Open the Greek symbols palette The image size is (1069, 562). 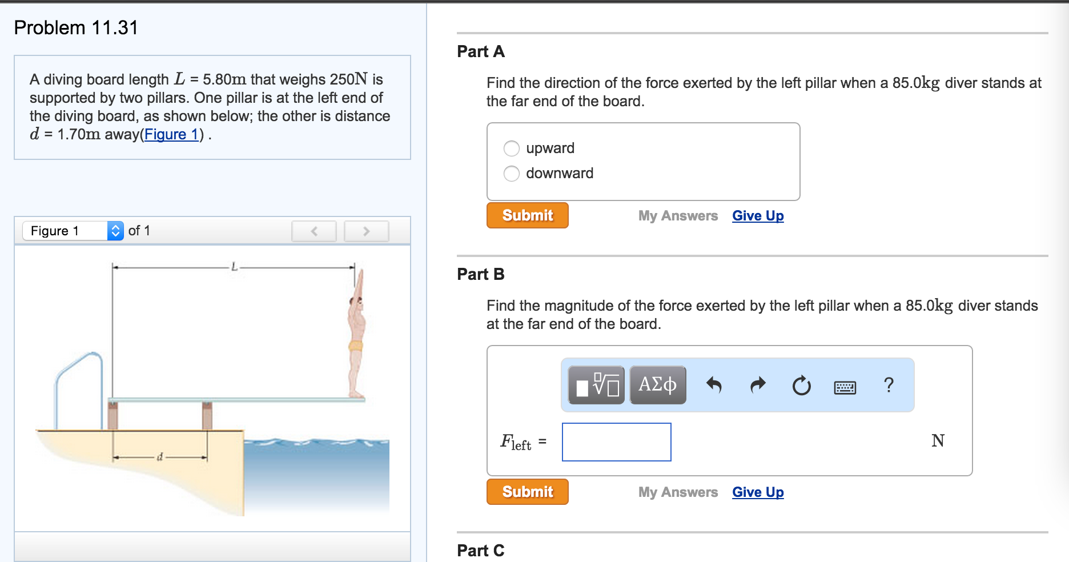[x=658, y=385]
